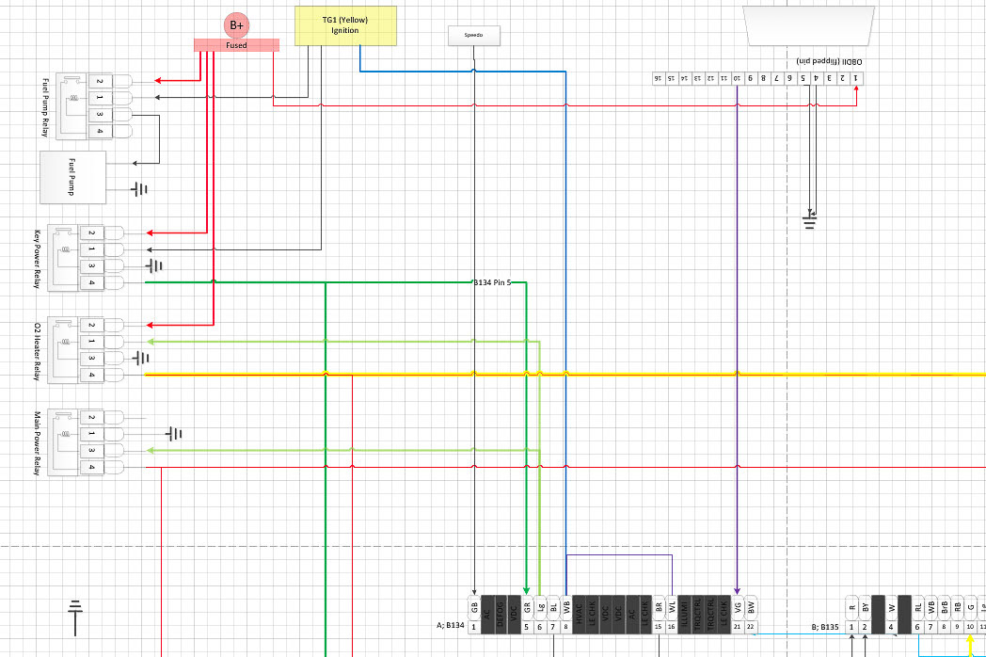Click the Fuel Pump block
Screen dimensions: 986x657
coord(72,177)
